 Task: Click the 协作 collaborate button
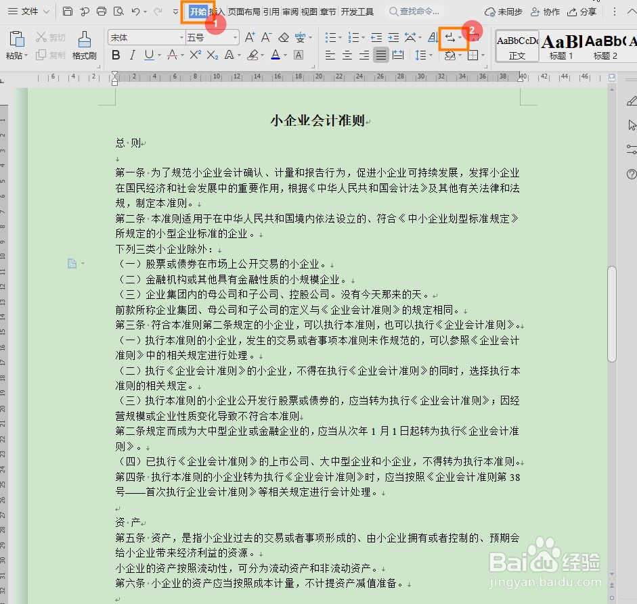(545, 11)
